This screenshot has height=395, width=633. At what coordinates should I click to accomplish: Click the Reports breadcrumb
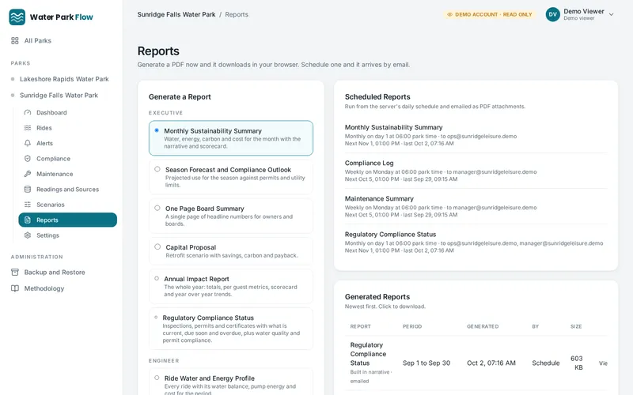click(237, 14)
